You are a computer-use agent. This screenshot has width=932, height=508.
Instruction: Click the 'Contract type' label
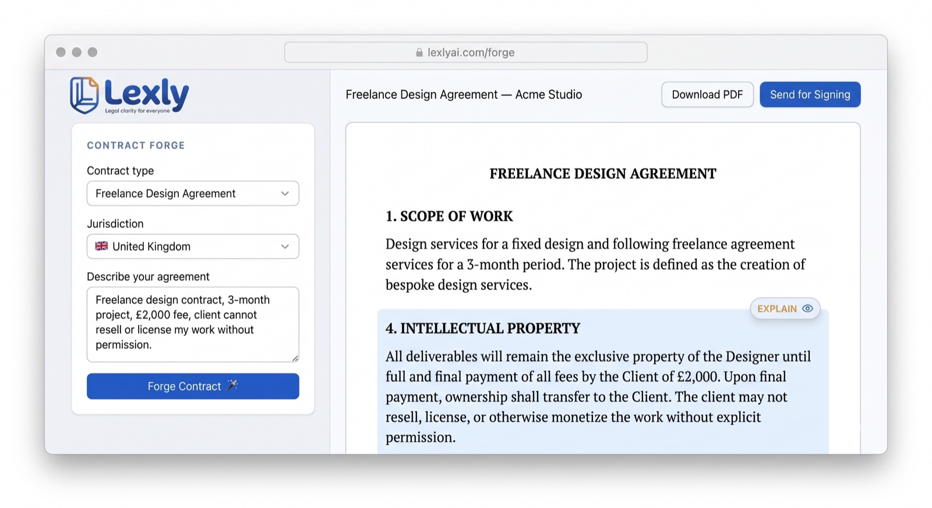pos(121,171)
